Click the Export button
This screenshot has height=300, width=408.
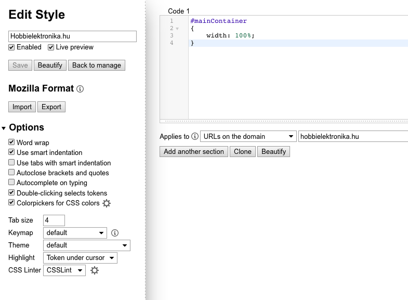[51, 107]
